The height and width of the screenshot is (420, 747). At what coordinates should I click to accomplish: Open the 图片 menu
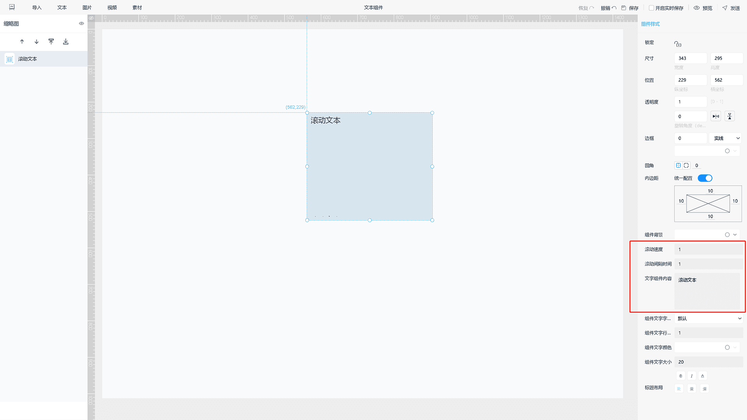coord(87,8)
